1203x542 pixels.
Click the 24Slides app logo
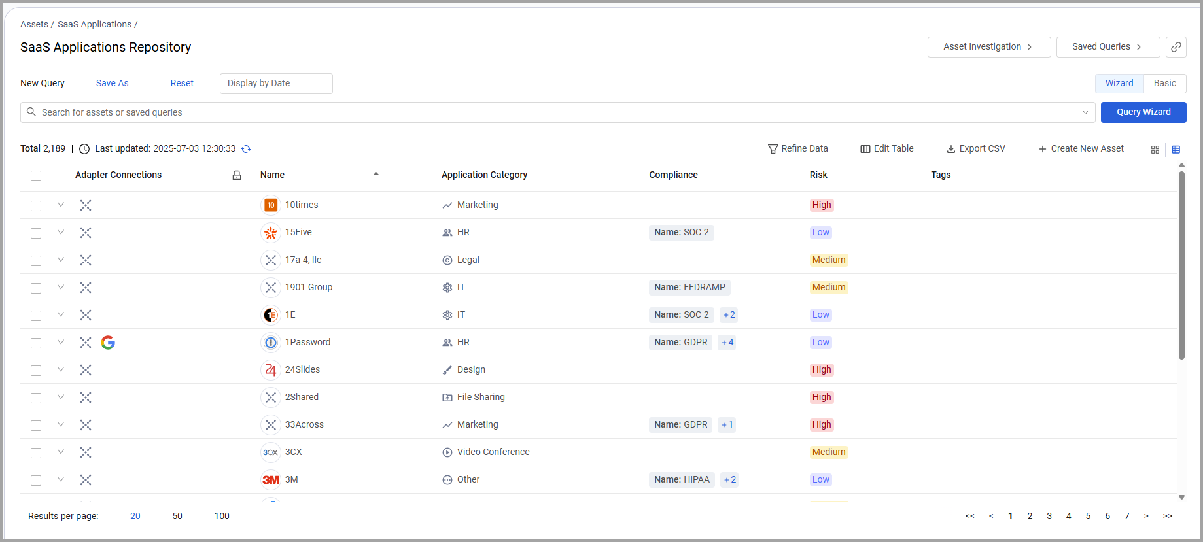(x=271, y=370)
